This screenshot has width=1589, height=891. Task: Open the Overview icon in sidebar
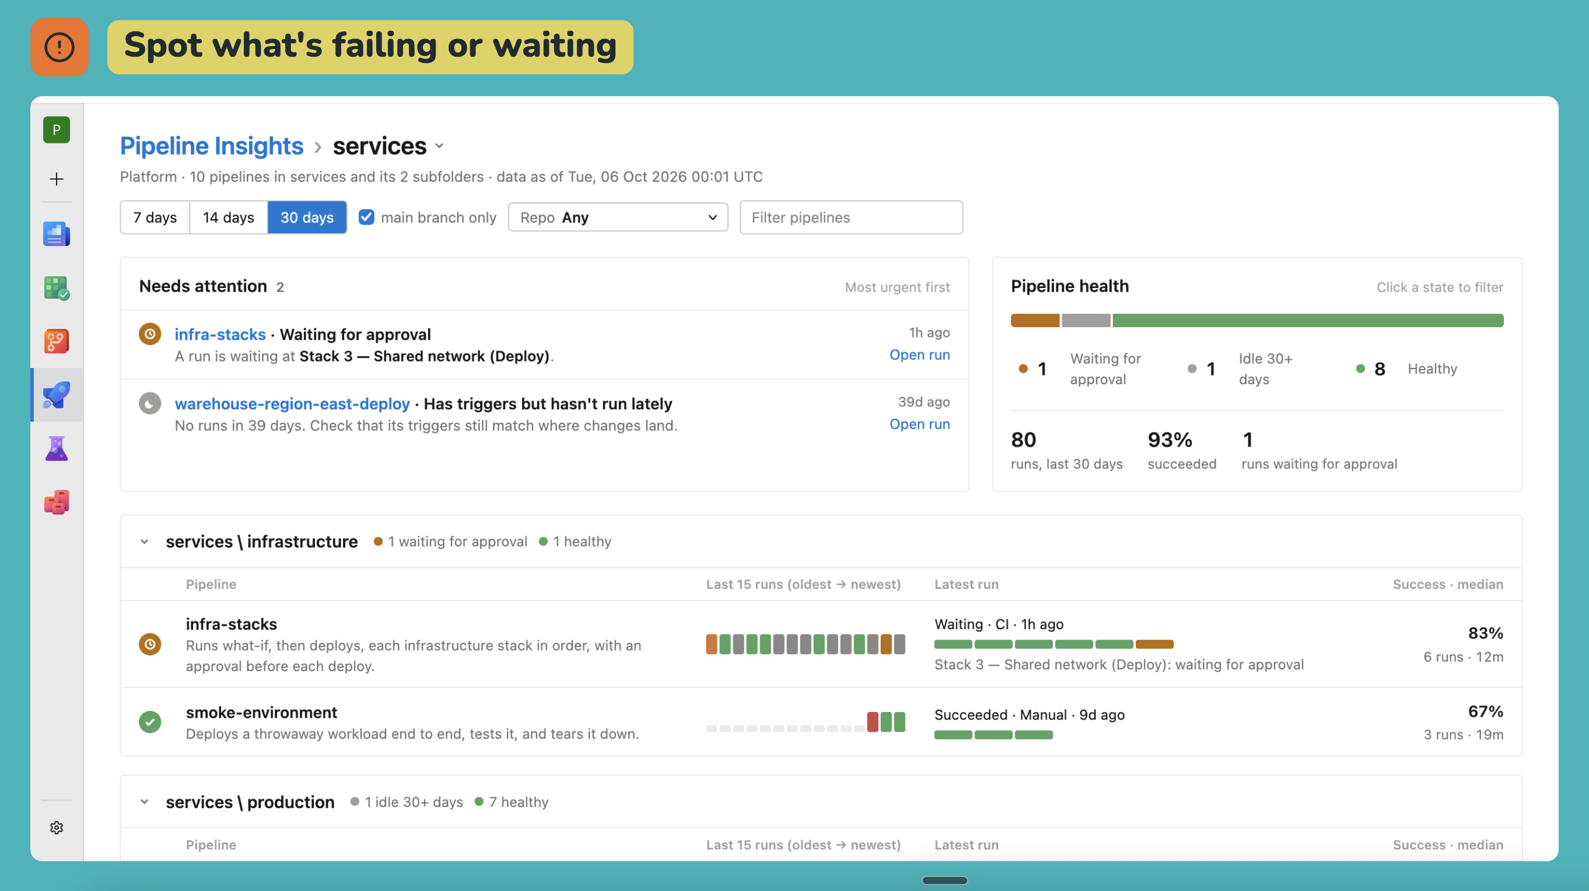click(x=56, y=234)
